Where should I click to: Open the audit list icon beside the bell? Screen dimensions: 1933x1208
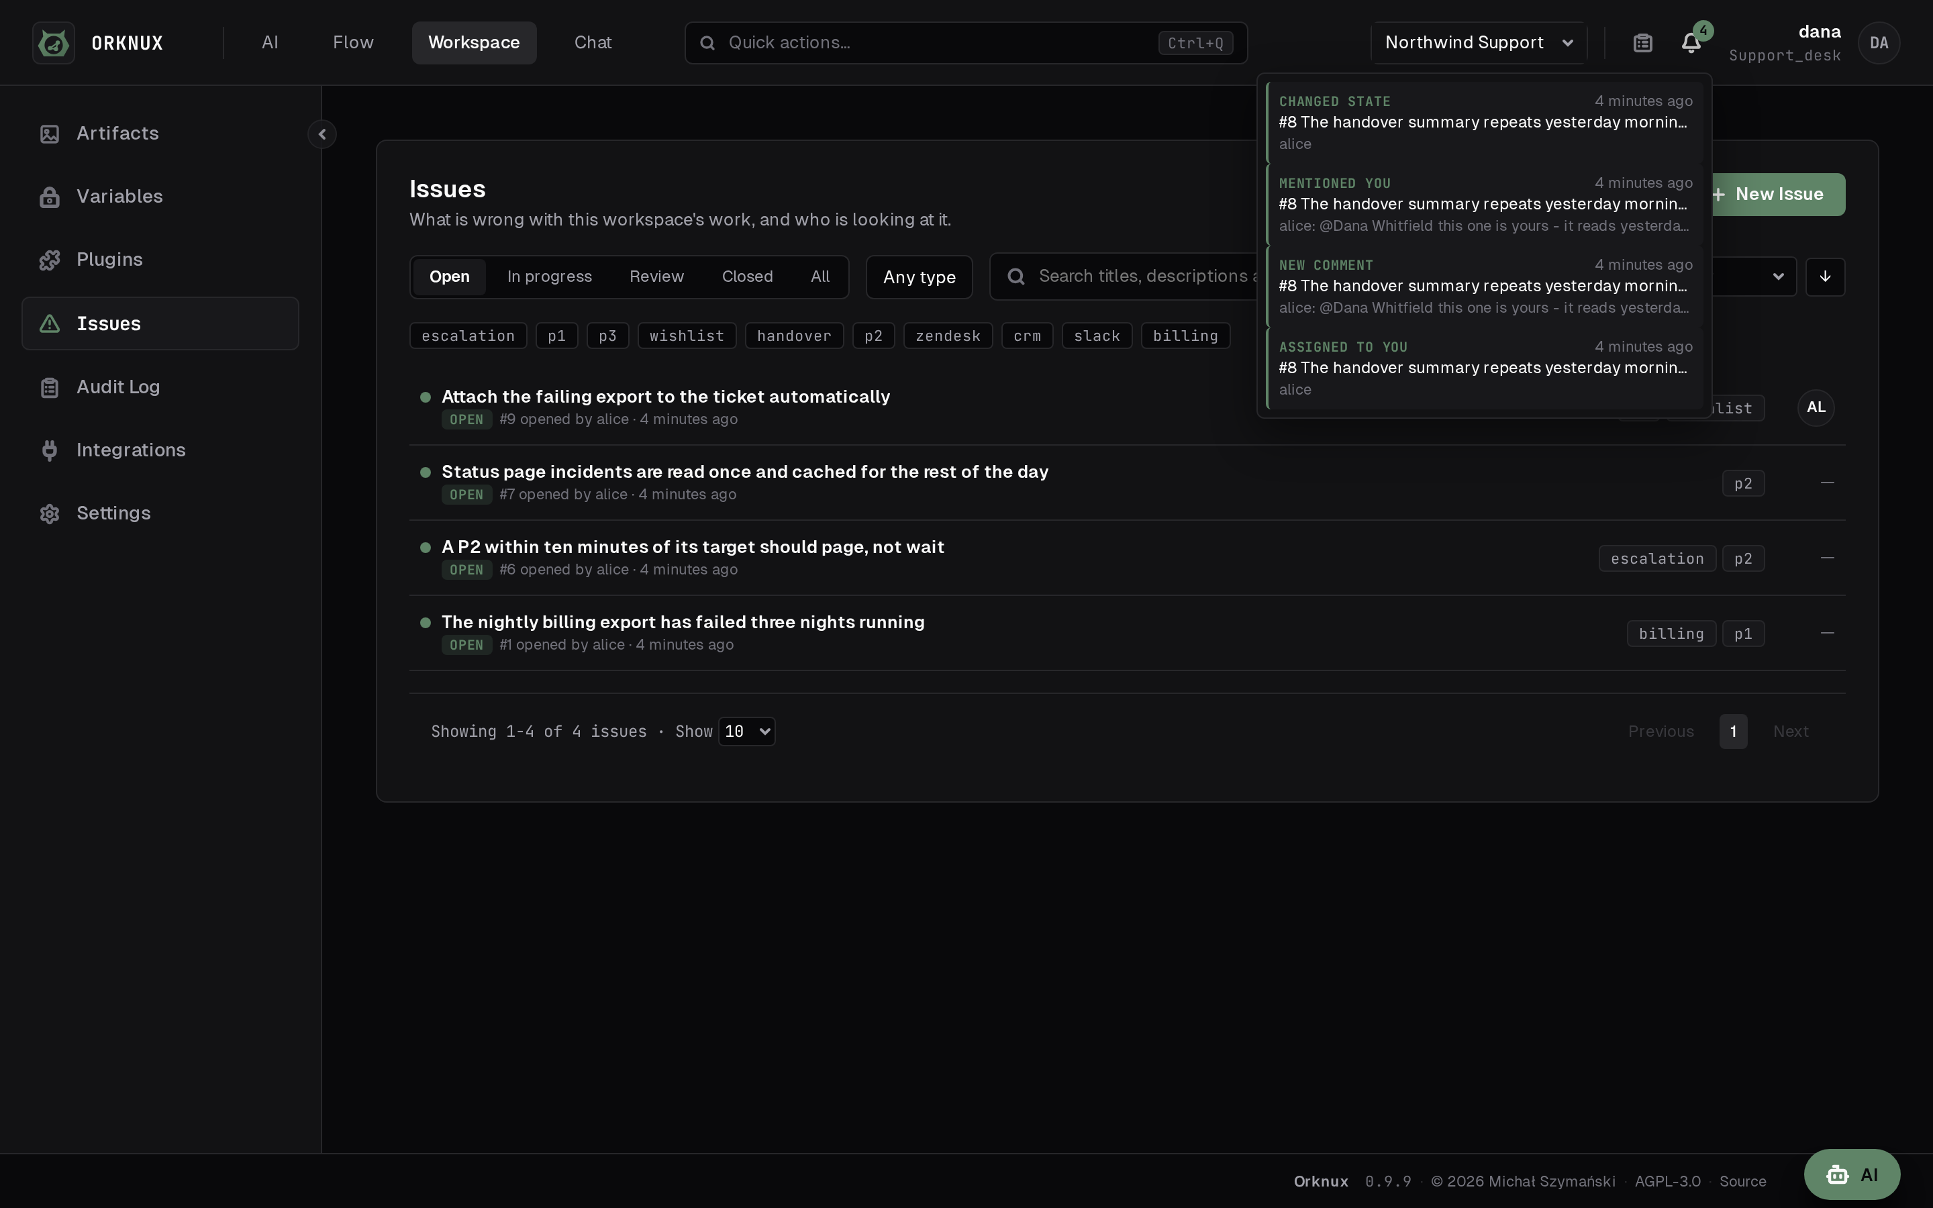1642,42
